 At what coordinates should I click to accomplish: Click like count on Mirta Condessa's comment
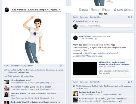(x=52, y=83)
